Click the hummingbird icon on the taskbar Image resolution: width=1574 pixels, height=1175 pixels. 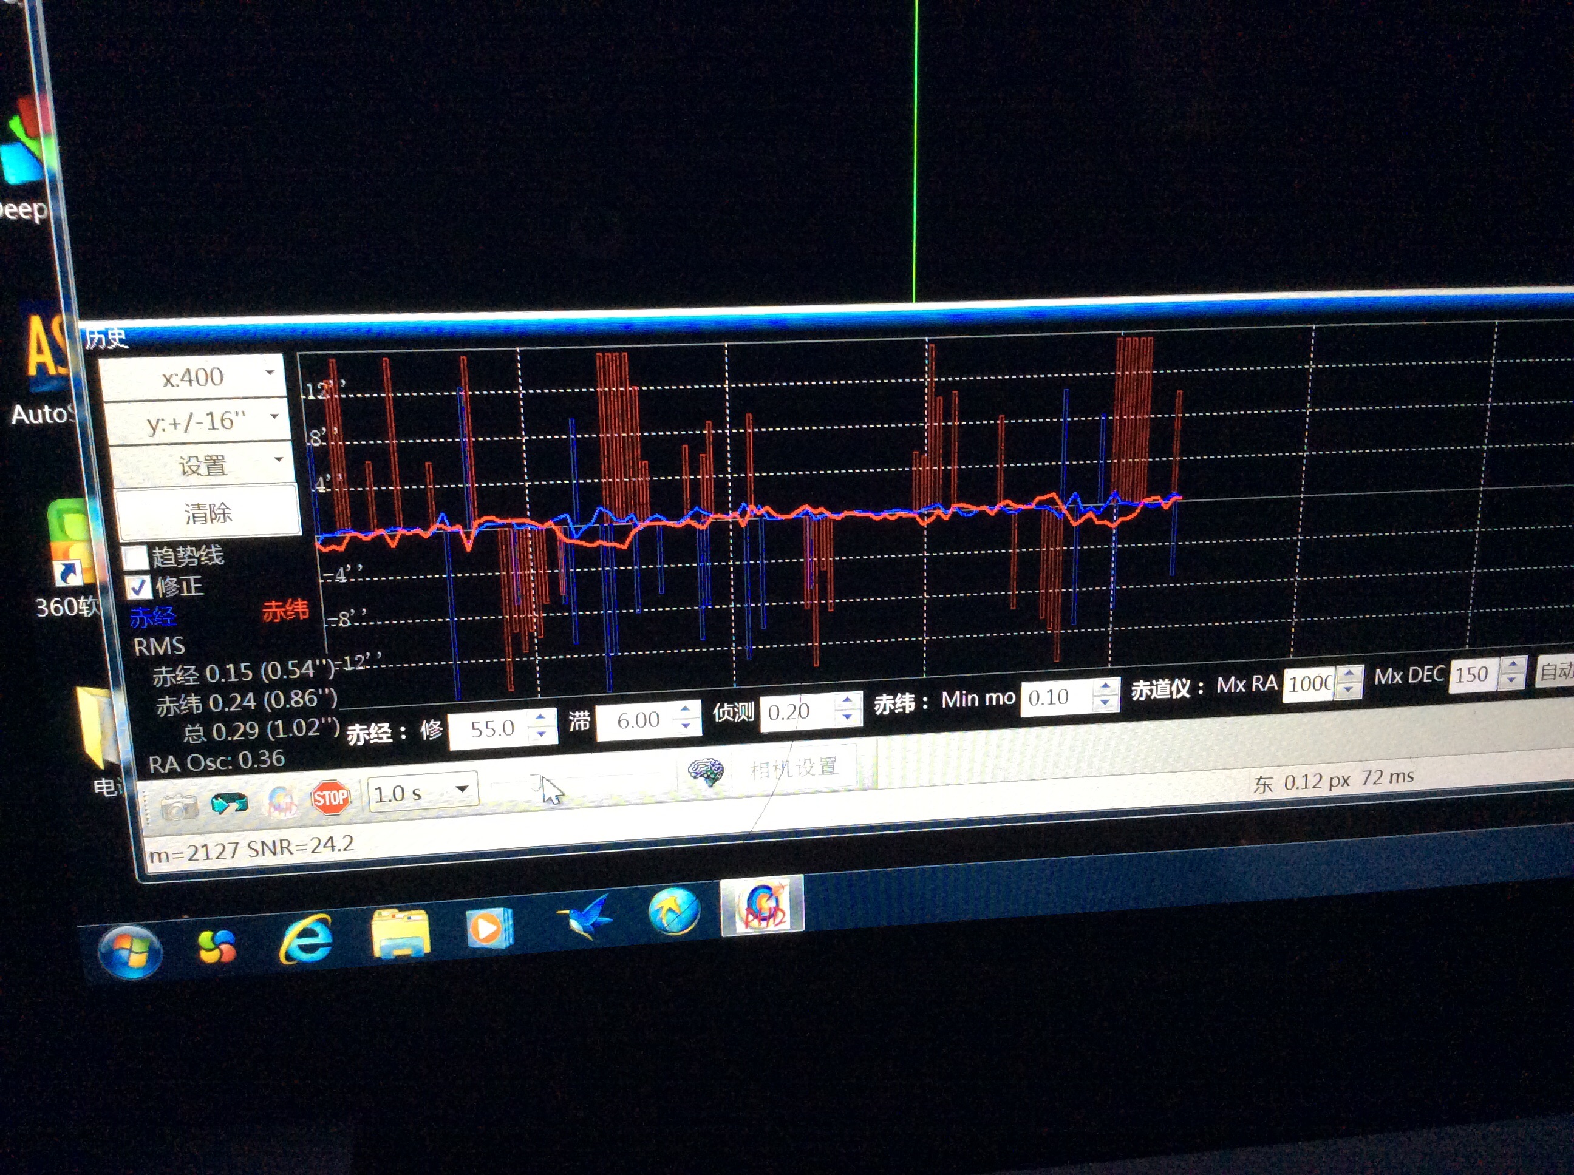(584, 917)
